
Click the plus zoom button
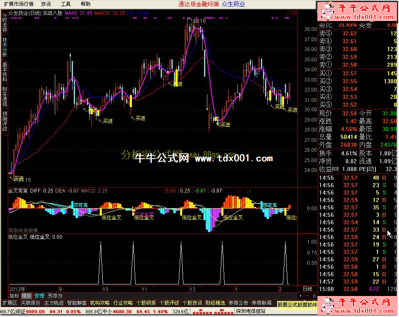click(301, 296)
